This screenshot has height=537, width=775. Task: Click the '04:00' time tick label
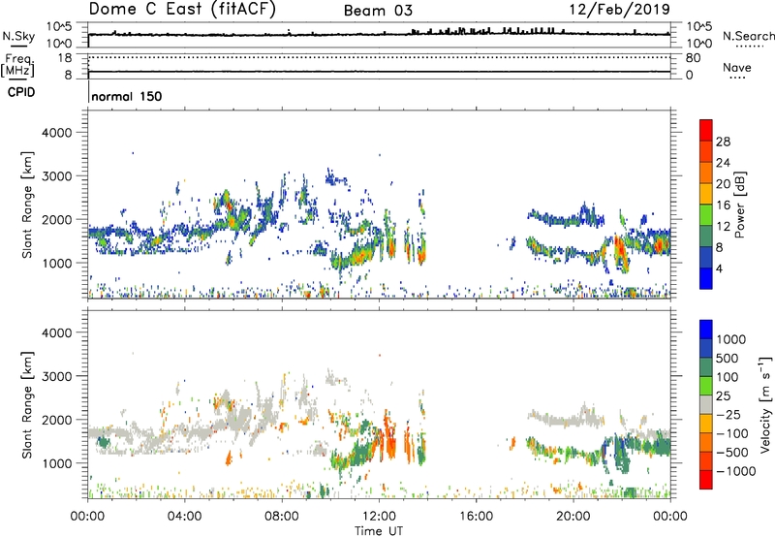[184, 517]
